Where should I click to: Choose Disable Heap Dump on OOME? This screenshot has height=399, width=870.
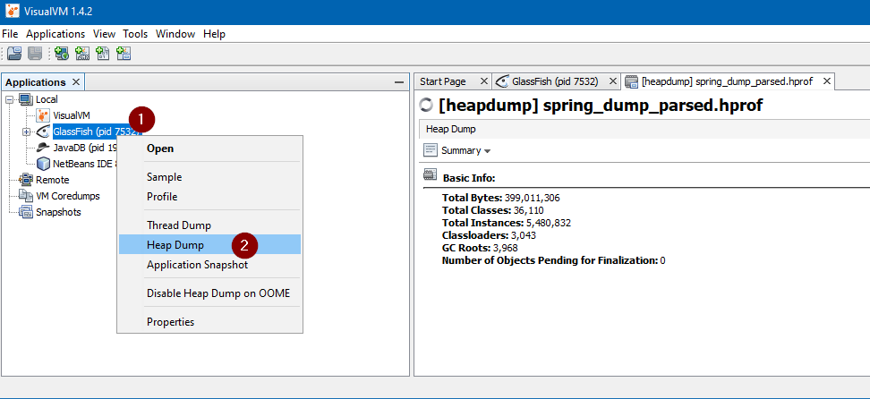(209, 293)
